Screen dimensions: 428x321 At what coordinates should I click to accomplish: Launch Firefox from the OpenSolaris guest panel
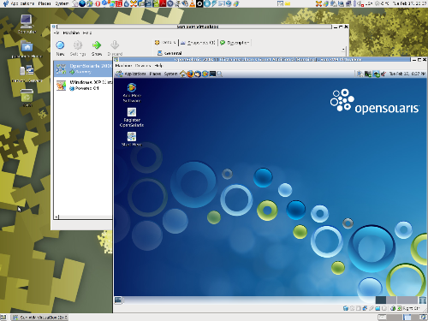[x=190, y=74]
